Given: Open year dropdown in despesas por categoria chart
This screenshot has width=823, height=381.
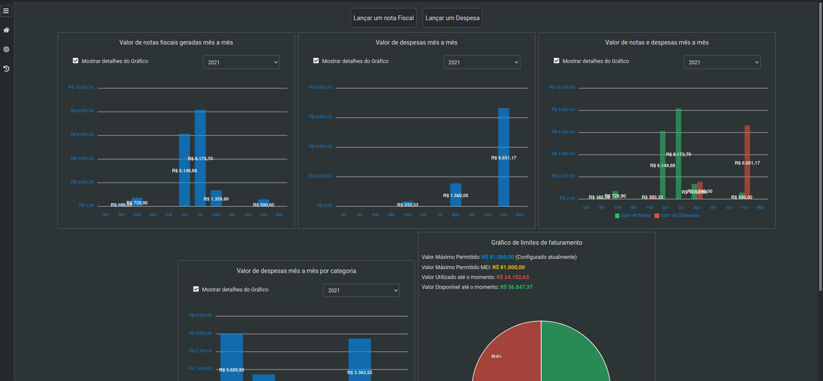Looking at the screenshot, I should 361,290.
